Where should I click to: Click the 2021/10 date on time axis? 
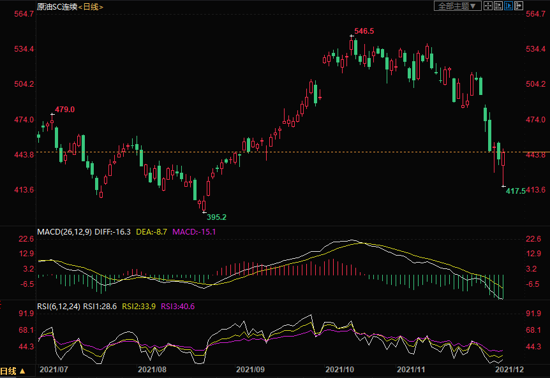pos(339,369)
